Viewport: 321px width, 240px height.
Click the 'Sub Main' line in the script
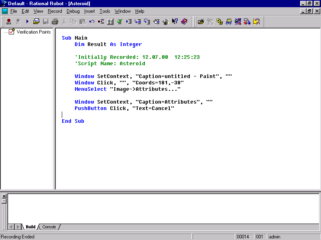(x=75, y=38)
